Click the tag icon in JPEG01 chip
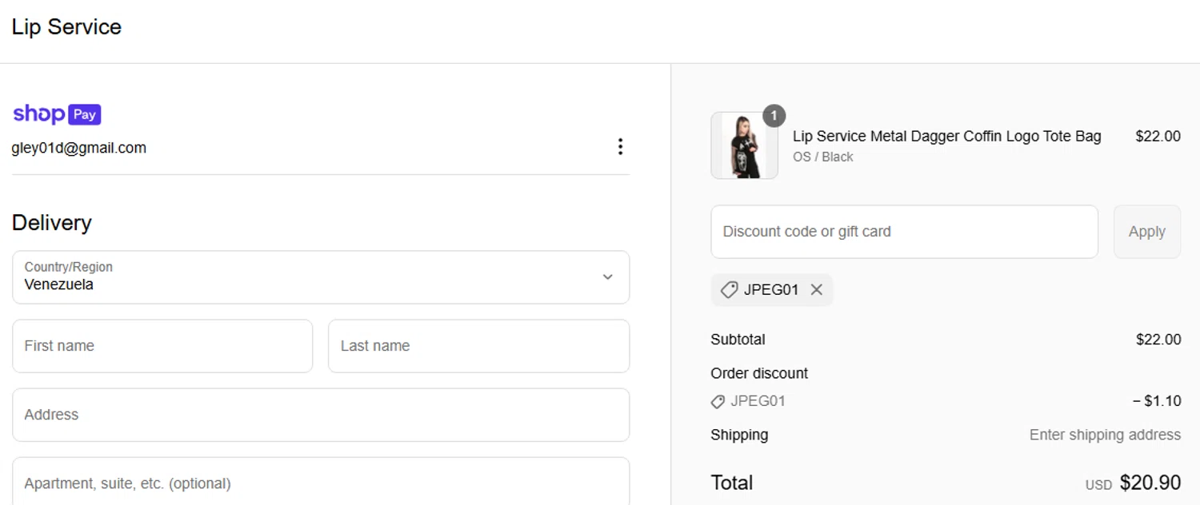Viewport: 1200px width, 505px height. click(x=729, y=290)
